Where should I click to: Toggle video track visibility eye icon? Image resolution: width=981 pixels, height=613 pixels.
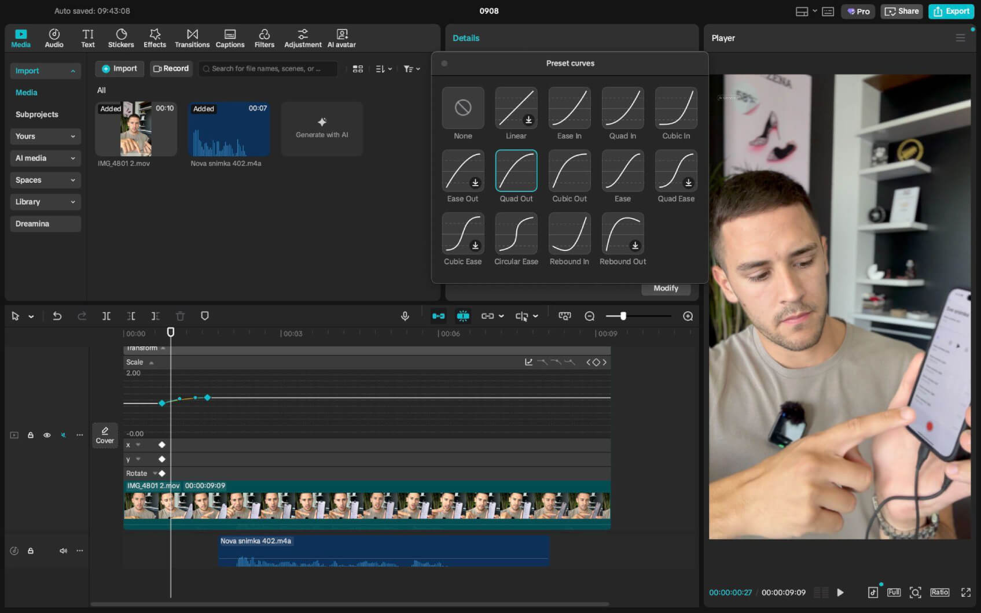[47, 435]
